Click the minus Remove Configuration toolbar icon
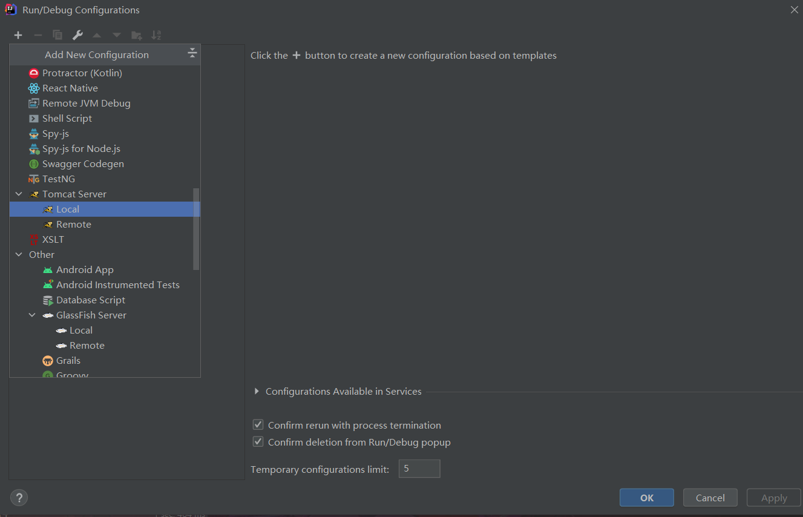 (x=38, y=35)
